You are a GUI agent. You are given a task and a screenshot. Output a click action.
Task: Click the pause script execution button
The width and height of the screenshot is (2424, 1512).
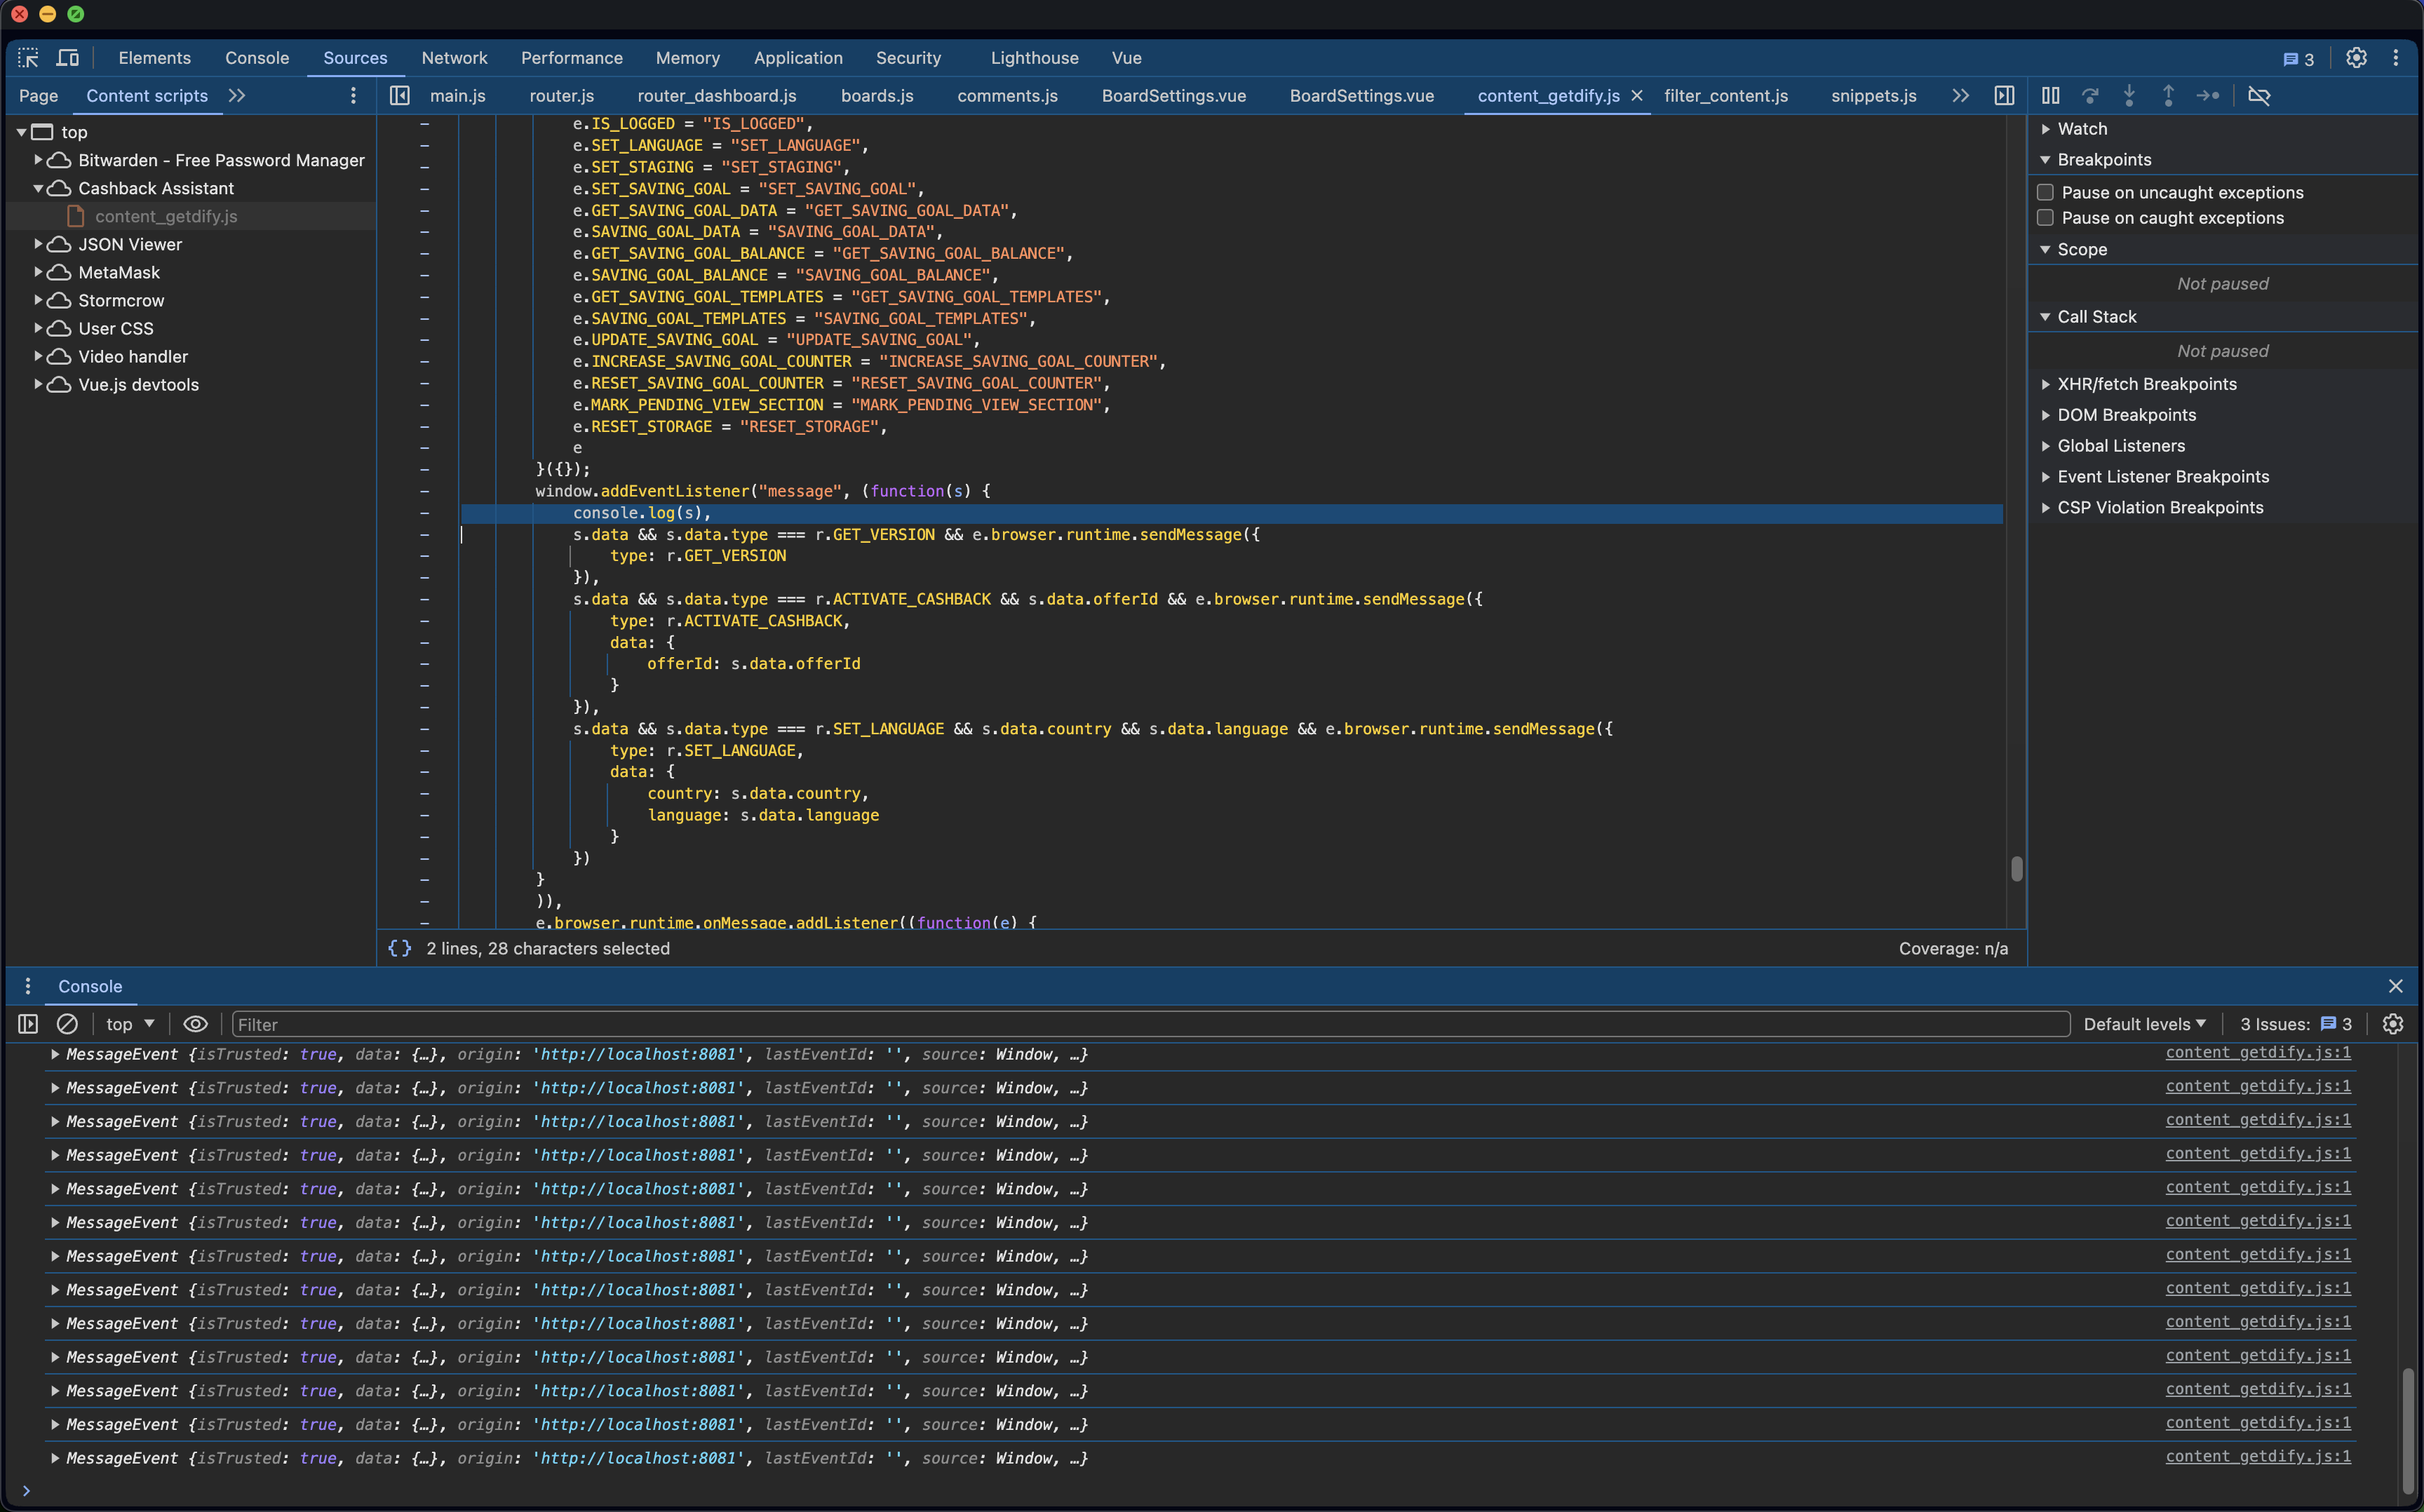pyautogui.click(x=2050, y=96)
